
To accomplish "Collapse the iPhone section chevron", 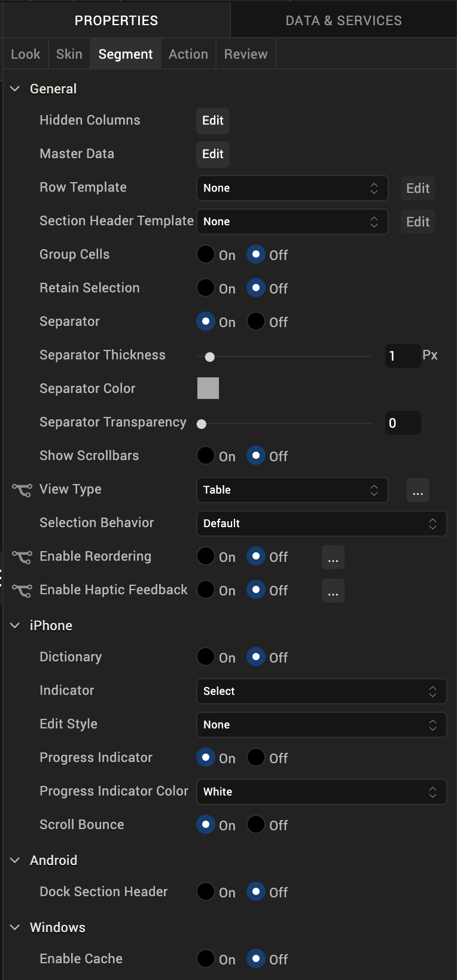I will 15,625.
